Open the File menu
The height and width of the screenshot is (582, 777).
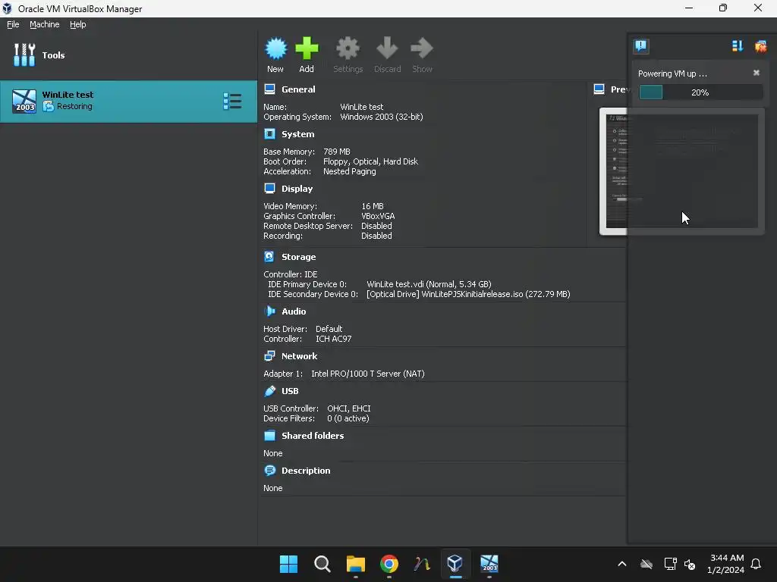[x=13, y=24]
